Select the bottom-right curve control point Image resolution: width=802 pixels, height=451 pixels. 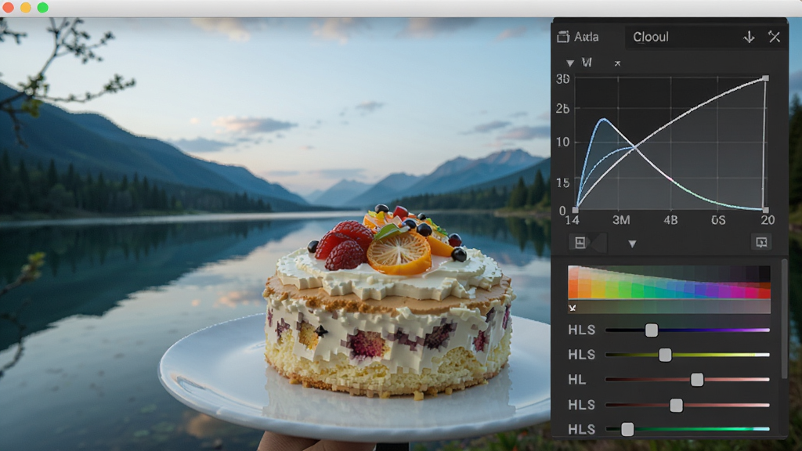pos(765,210)
